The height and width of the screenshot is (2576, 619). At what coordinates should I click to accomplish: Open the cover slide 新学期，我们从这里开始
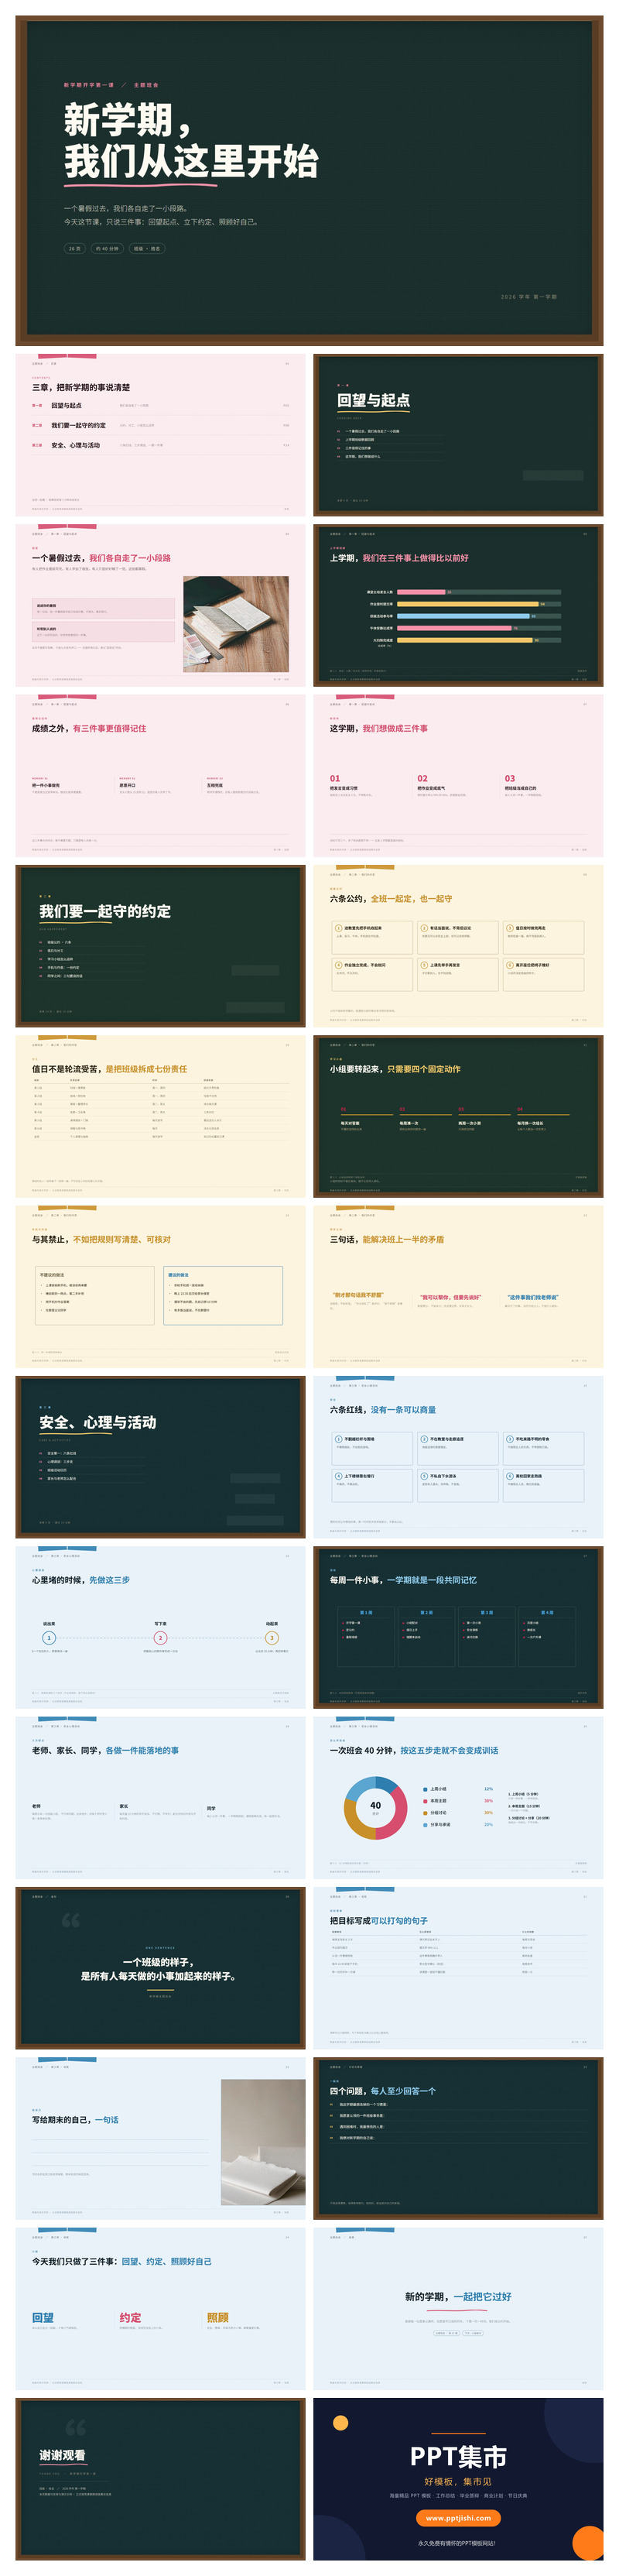pyautogui.click(x=309, y=180)
